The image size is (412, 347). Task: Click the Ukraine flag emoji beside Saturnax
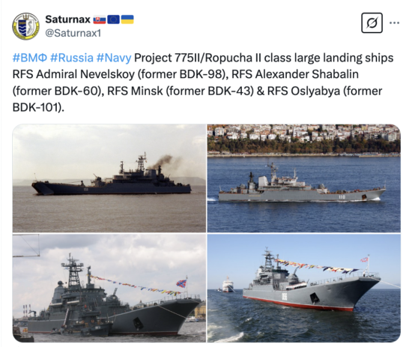click(127, 19)
